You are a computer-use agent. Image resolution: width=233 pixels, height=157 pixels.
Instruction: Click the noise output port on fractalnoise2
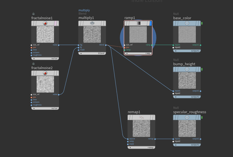click(x=59, y=94)
